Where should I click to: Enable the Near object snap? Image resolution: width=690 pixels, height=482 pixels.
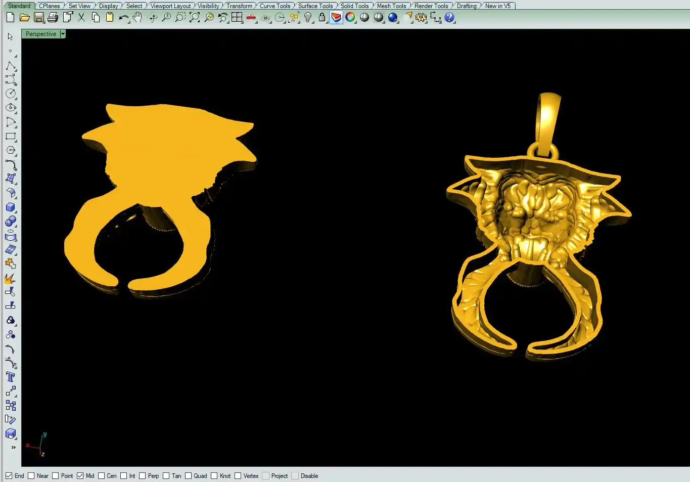tap(31, 476)
